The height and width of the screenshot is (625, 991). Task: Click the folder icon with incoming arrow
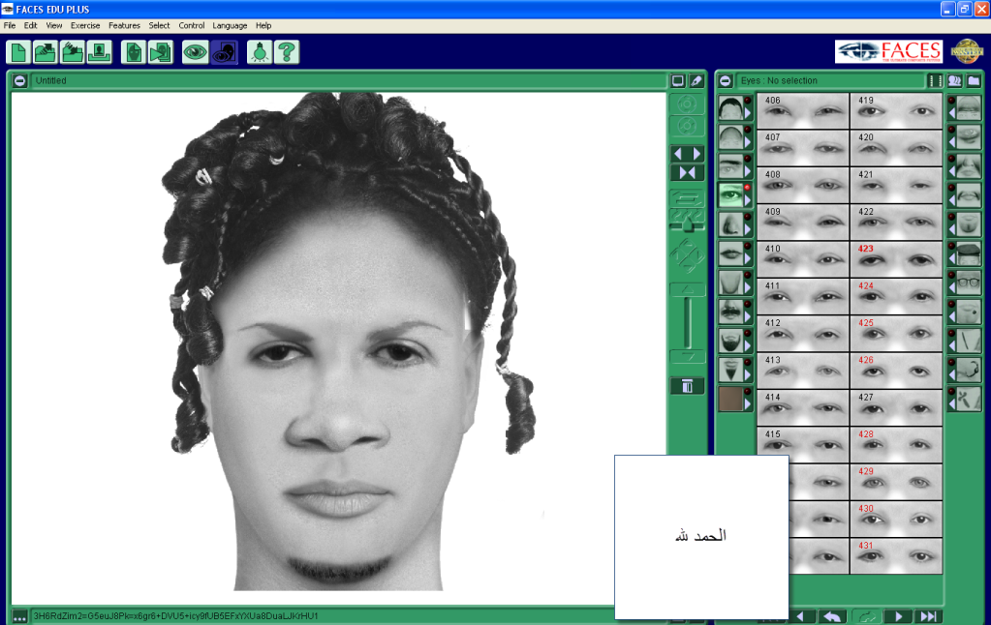(72, 52)
